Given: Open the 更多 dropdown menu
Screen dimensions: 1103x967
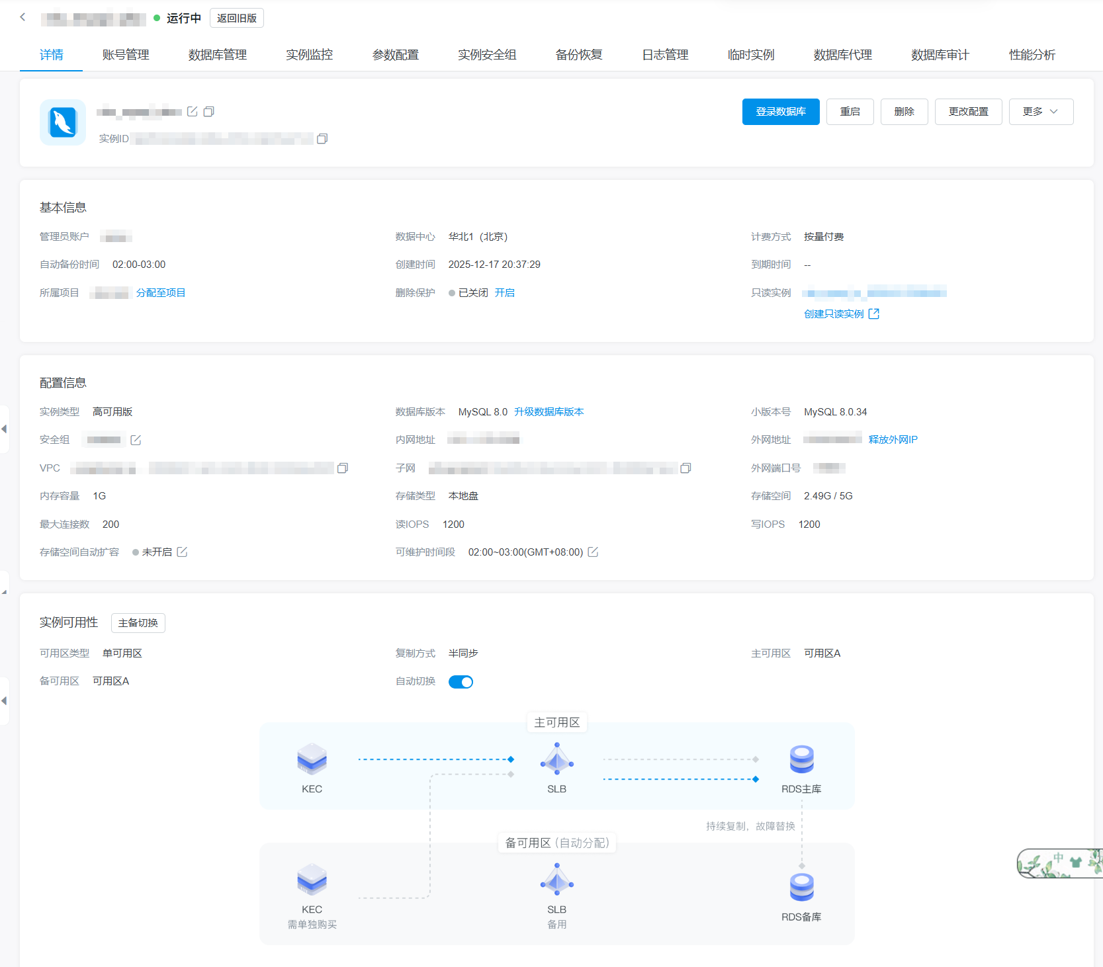Looking at the screenshot, I should (1040, 112).
